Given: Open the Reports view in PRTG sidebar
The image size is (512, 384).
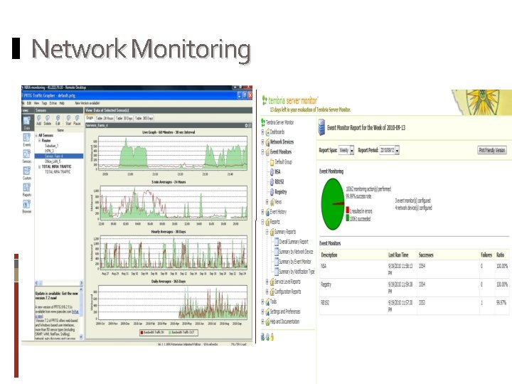Looking at the screenshot, I should [x=27, y=189].
